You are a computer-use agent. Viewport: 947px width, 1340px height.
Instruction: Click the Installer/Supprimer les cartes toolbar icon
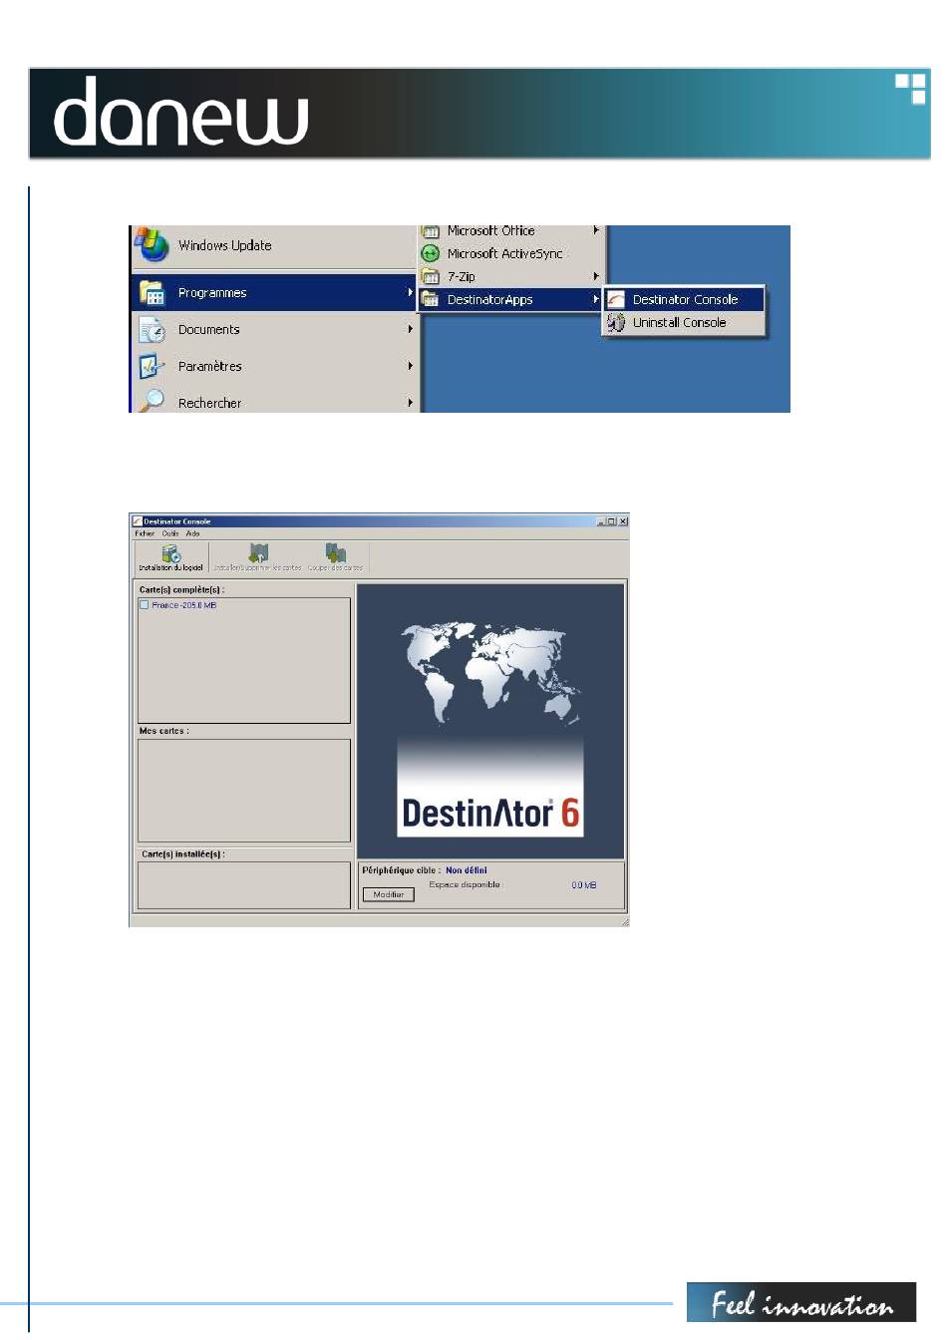pos(258,553)
